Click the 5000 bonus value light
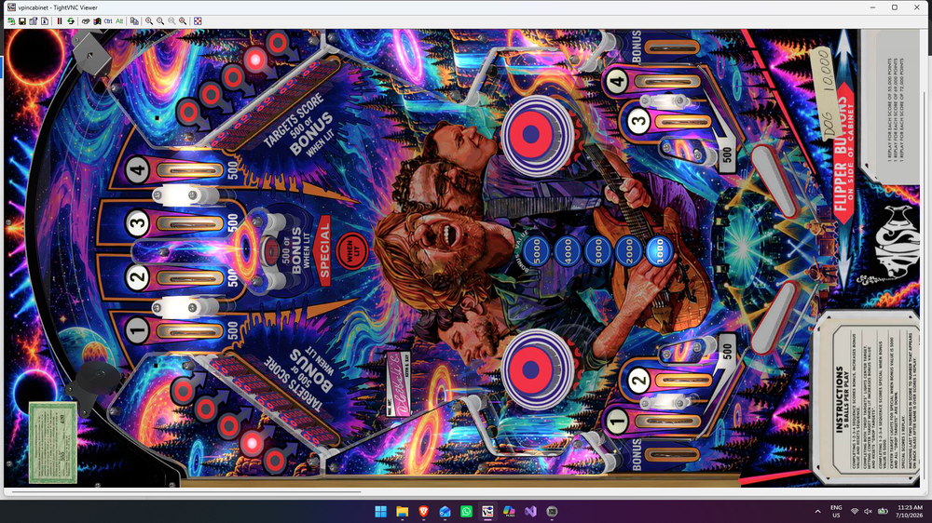 [x=537, y=250]
